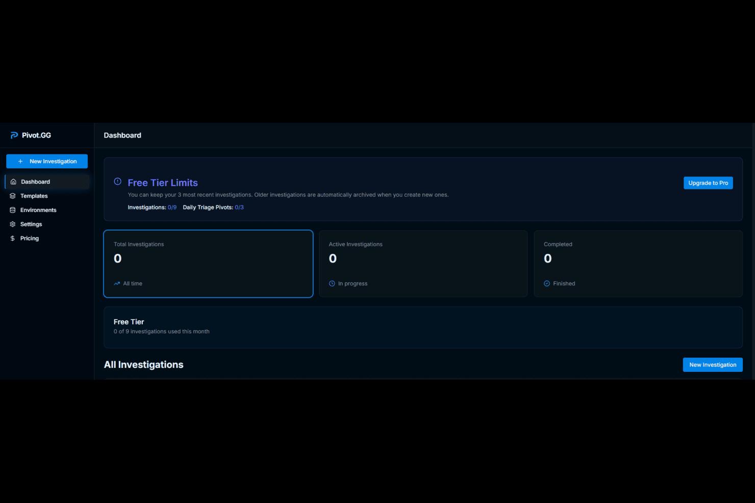The height and width of the screenshot is (503, 755).
Task: Click the Pricing dollar sign icon
Action: click(13, 239)
